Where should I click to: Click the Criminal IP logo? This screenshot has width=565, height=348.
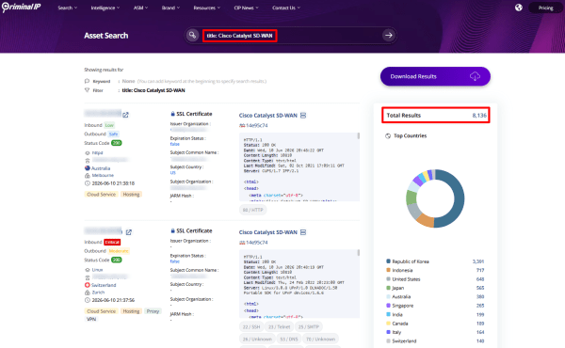coord(22,8)
